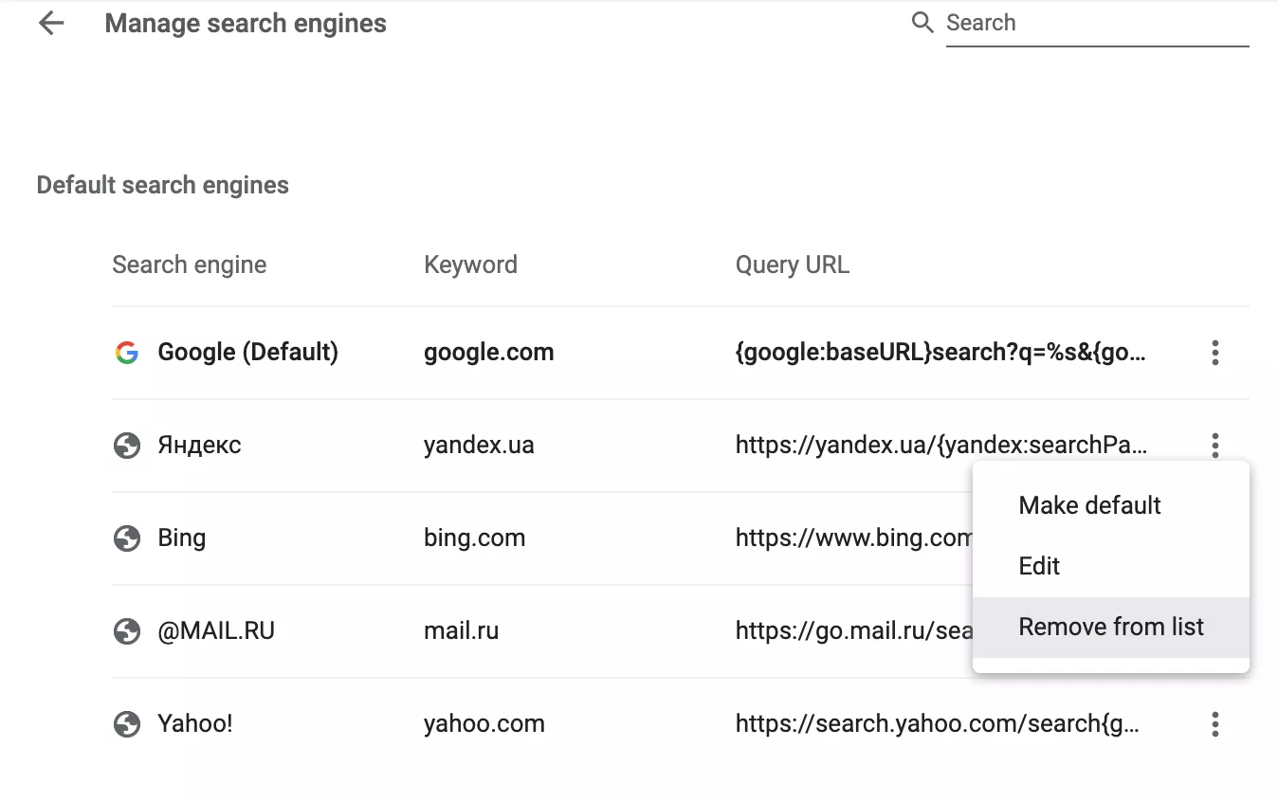Click the globe icon beside Яндекс
Screen dimensions: 1278x802
[x=126, y=446]
